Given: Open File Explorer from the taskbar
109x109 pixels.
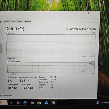Looking at the screenshot, I should point(32,103).
